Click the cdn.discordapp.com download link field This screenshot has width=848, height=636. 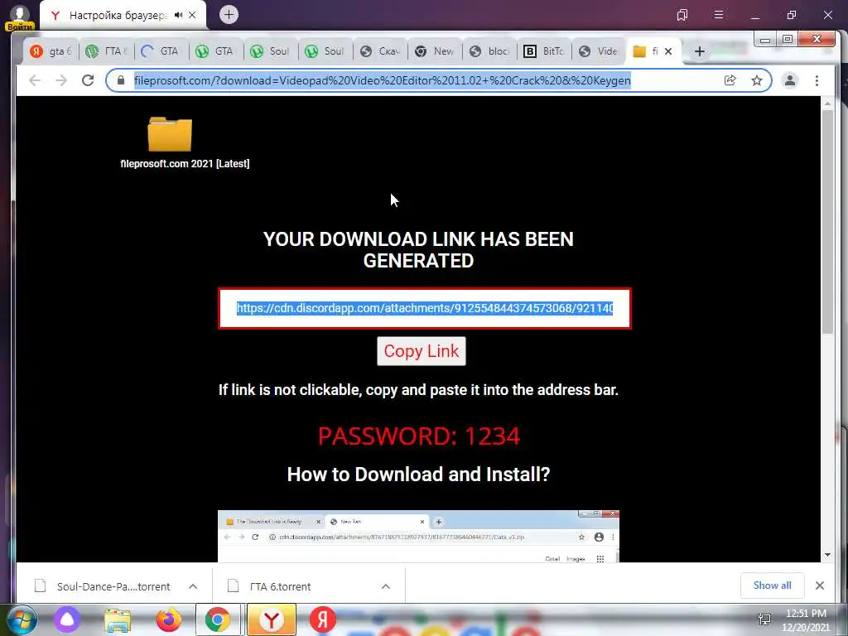[425, 308]
